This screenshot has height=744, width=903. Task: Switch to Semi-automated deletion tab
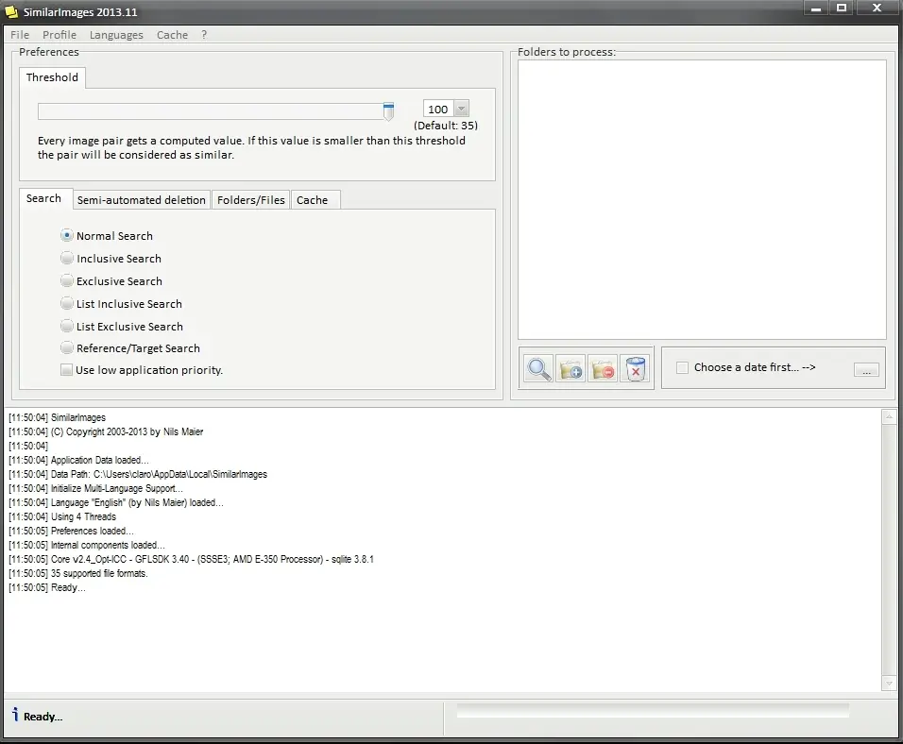click(141, 200)
